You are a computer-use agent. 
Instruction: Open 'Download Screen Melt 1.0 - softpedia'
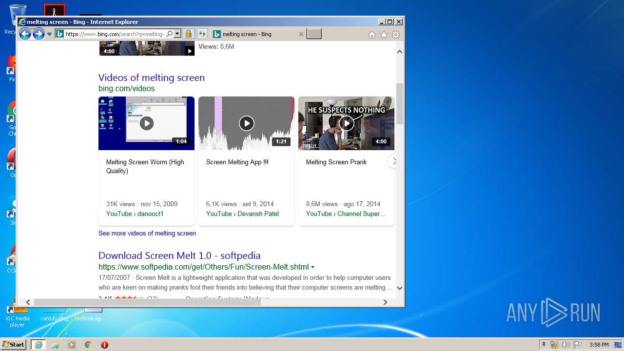click(x=179, y=255)
